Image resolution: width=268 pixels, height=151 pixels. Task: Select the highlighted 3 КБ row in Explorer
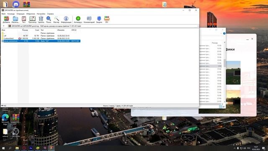pyautogui.click(x=211, y=66)
